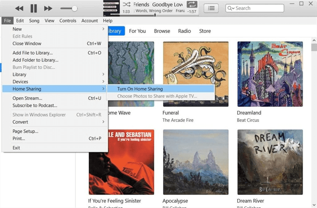This screenshot has width=317, height=208.
Task: Expand the New submenu
Action: 55,29
